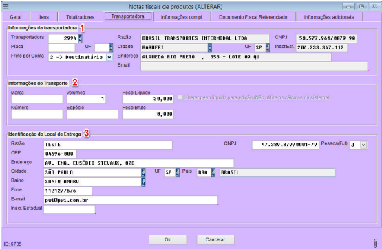Click lookup icon next to carrier UF SP
382x249 pixels.
click(268, 48)
